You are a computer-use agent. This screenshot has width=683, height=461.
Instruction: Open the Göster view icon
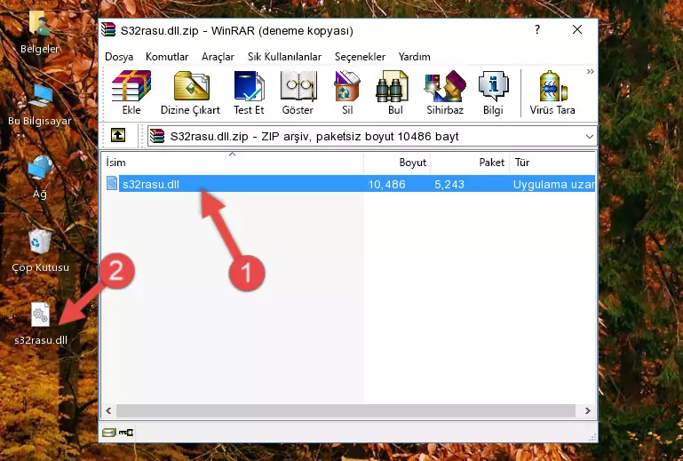pos(298,92)
